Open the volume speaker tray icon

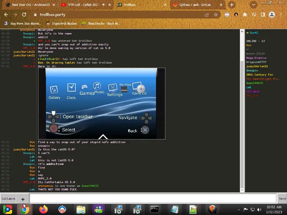(x=259, y=210)
